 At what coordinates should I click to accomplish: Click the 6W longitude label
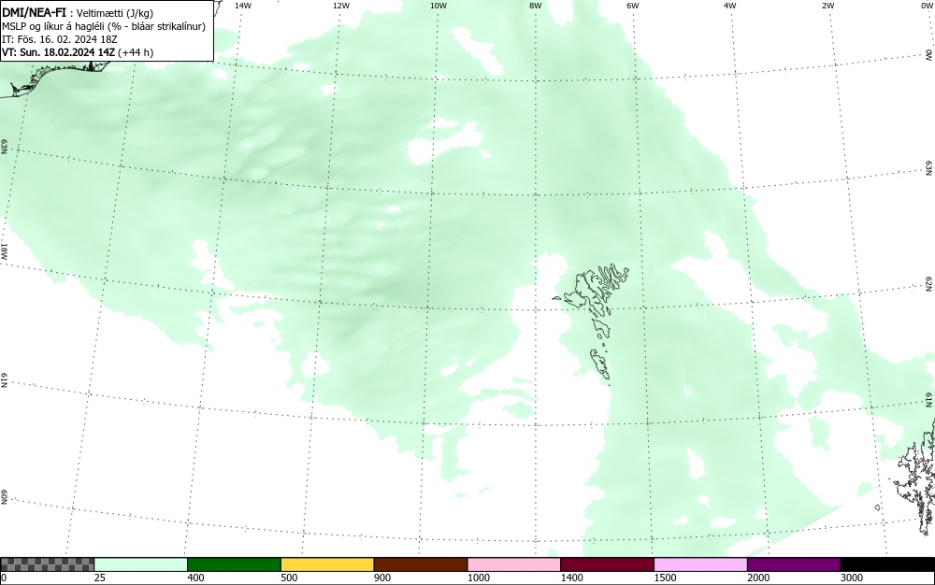click(633, 6)
